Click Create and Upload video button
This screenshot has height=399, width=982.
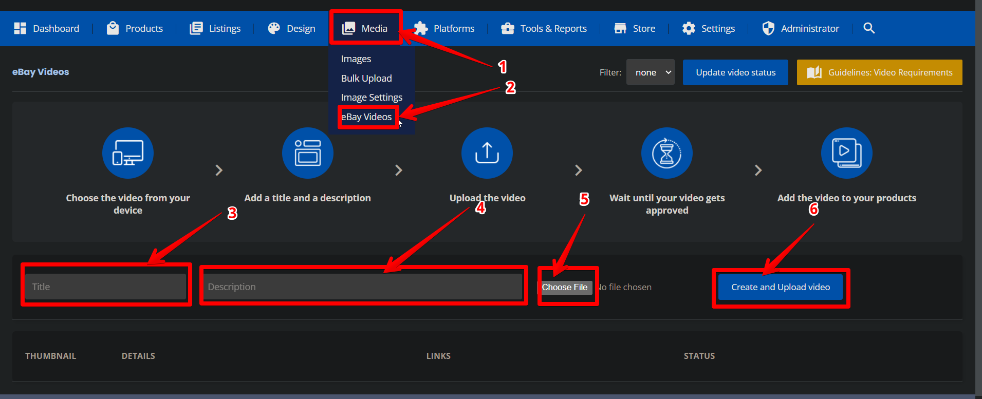pyautogui.click(x=781, y=287)
